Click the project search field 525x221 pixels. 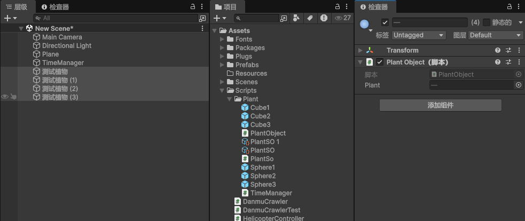256,18
